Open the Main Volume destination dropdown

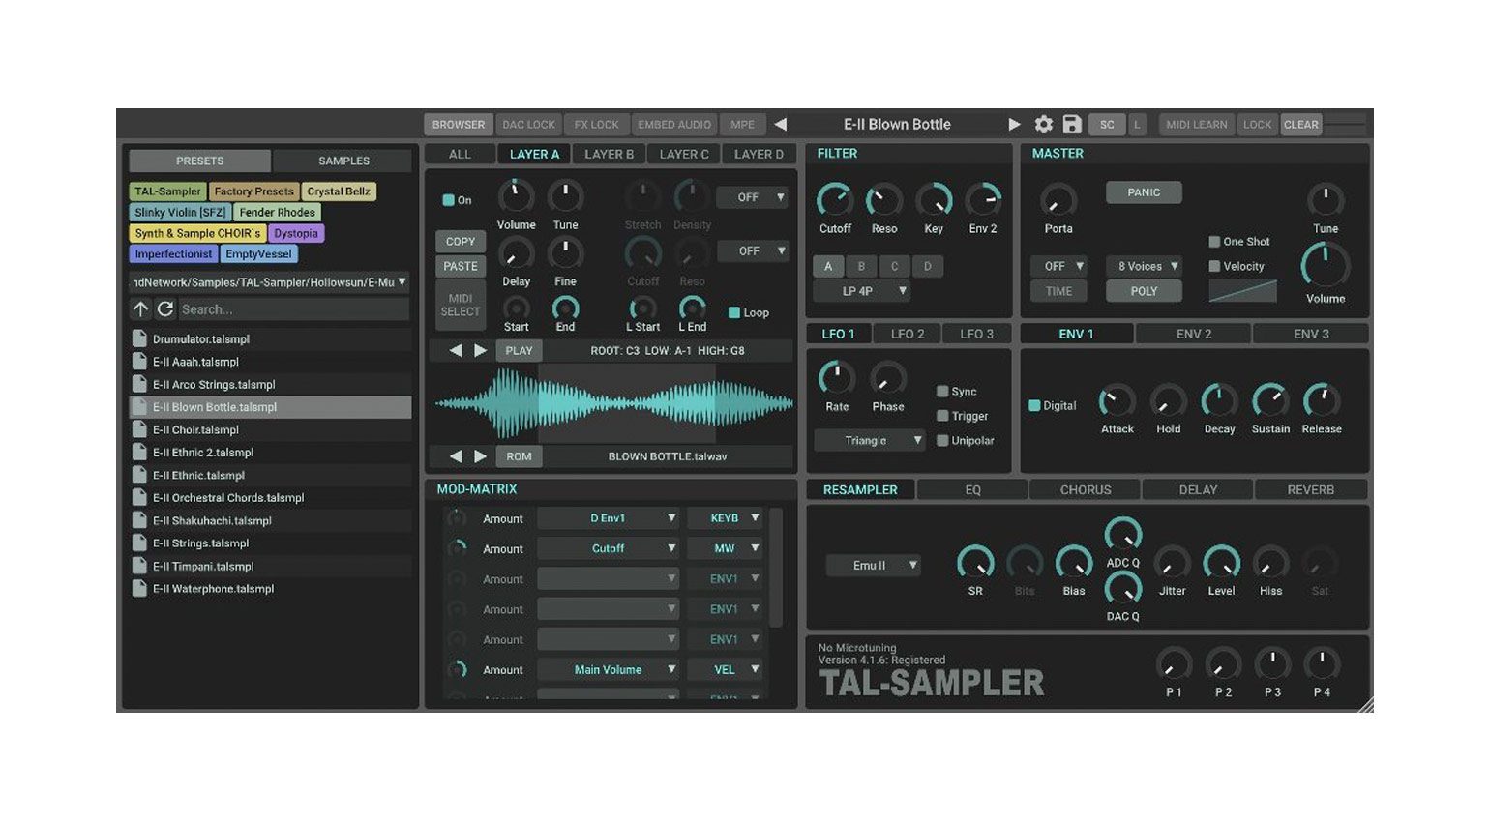pos(609,669)
